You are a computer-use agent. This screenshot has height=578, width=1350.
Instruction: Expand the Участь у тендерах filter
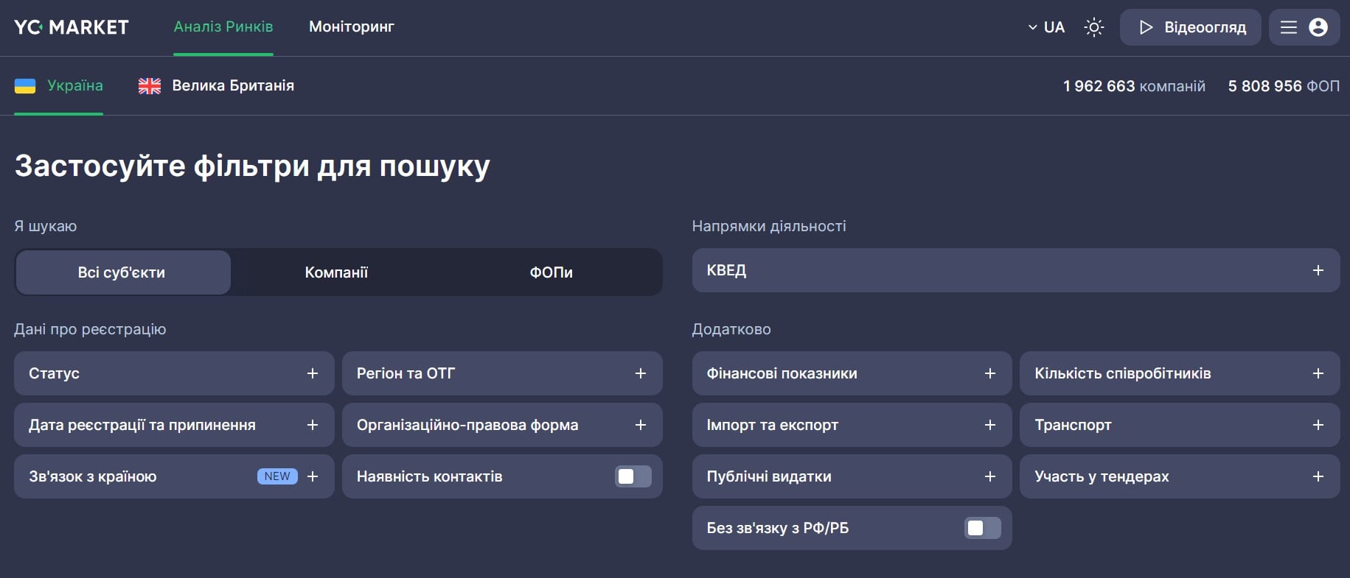coord(1178,476)
